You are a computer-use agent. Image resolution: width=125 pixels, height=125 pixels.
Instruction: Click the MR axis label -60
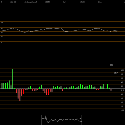point(122,102)
